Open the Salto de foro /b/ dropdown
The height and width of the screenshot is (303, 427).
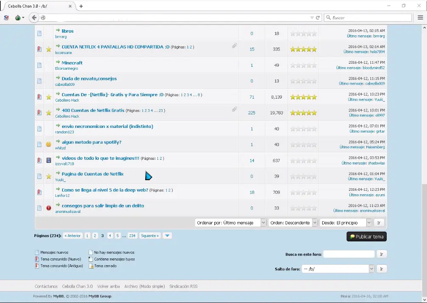click(338, 269)
